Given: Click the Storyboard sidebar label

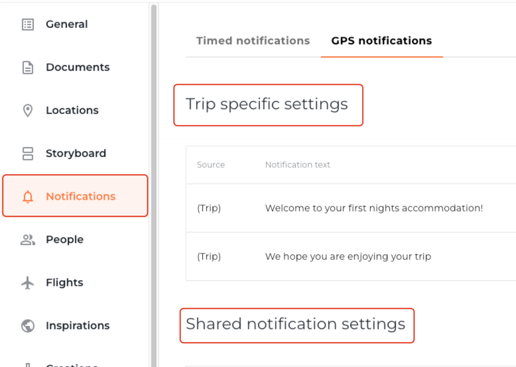Looking at the screenshot, I should 76,153.
